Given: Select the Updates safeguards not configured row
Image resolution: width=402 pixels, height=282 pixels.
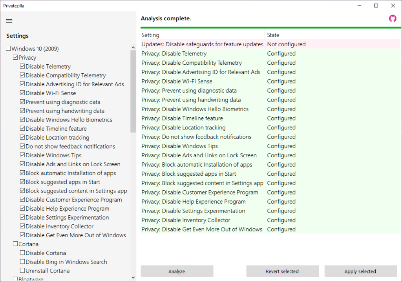Looking at the screenshot, I should click(203, 44).
